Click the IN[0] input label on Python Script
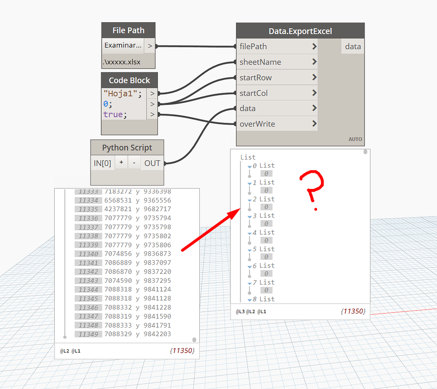This screenshot has width=437, height=389. click(x=102, y=163)
